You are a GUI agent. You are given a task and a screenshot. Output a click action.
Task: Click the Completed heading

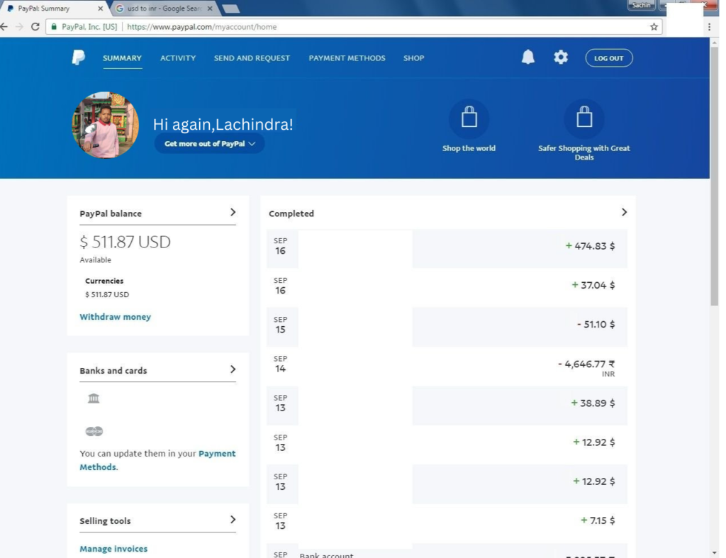tap(291, 213)
